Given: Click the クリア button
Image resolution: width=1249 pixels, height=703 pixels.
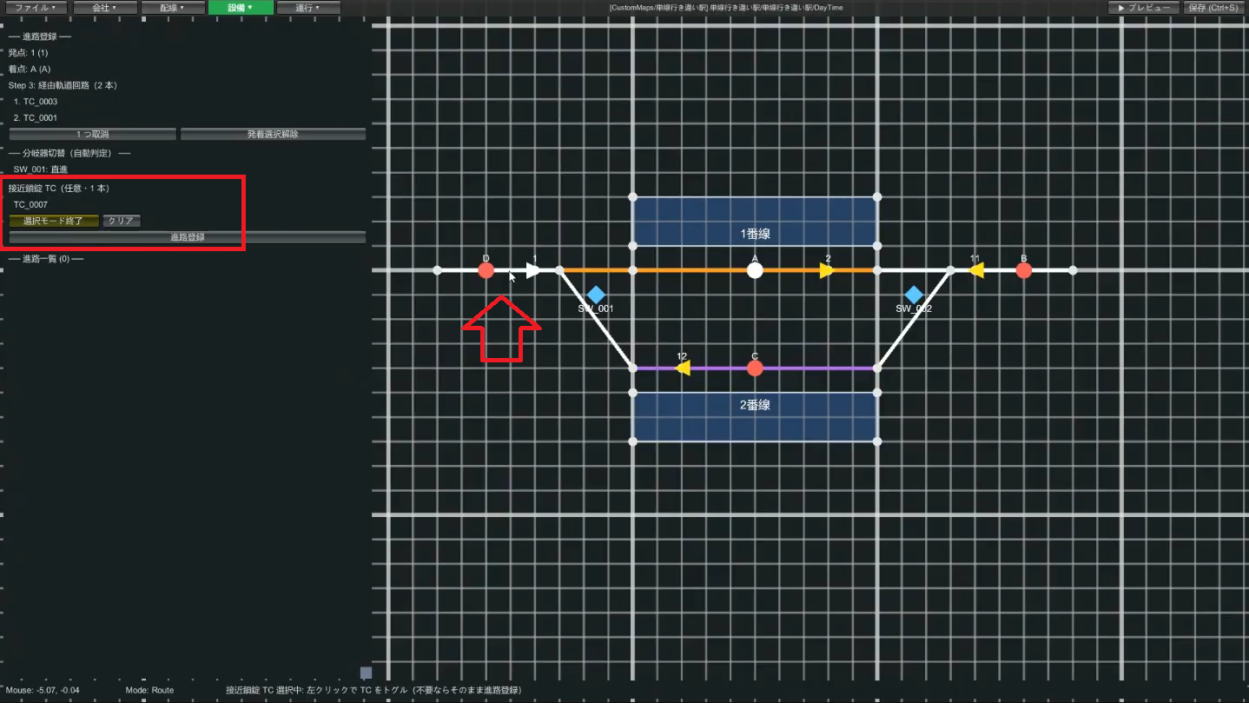Looking at the screenshot, I should pyautogui.click(x=121, y=221).
